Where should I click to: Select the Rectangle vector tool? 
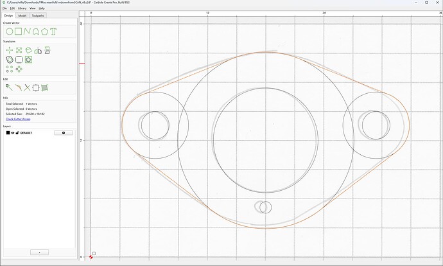tap(19, 31)
